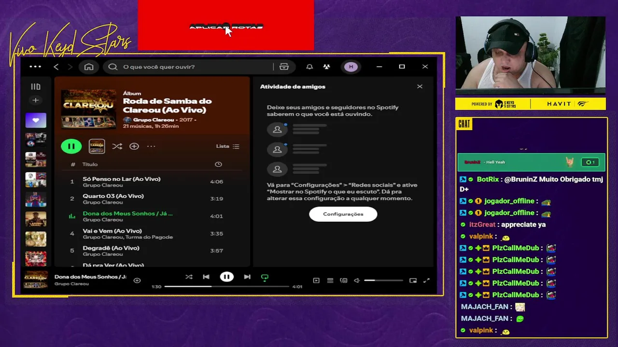Open the three-dot Spotify main menu

click(x=35, y=67)
